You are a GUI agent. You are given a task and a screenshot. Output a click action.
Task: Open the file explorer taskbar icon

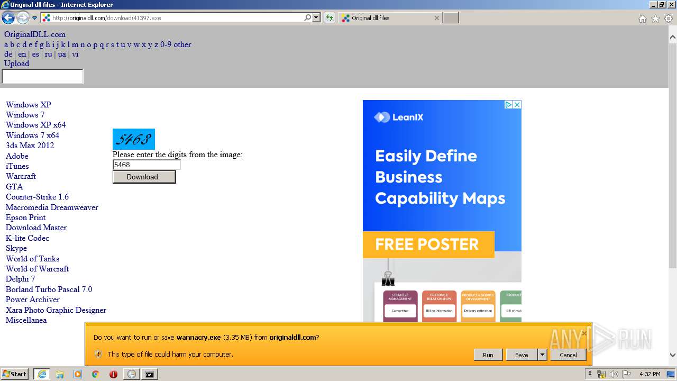tap(60, 374)
